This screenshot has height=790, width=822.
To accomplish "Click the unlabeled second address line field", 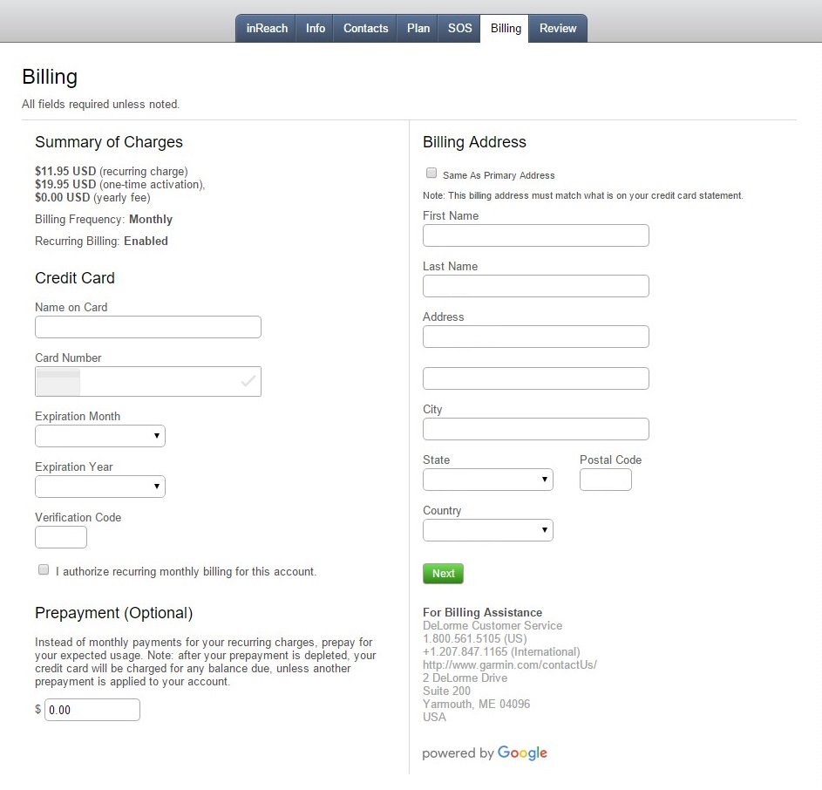I will click(x=536, y=378).
